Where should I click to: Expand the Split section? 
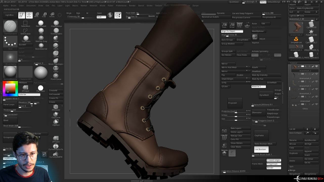pyautogui.click(x=292, y=167)
